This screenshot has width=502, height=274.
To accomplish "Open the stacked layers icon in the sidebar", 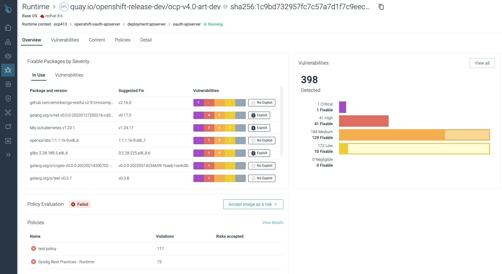I will (8, 56).
